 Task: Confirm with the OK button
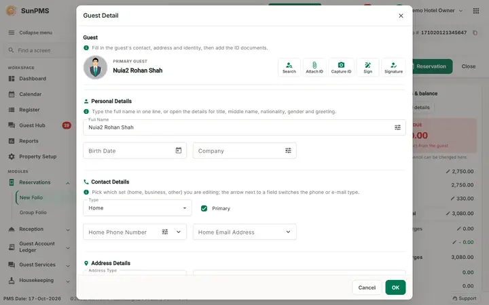point(395,287)
